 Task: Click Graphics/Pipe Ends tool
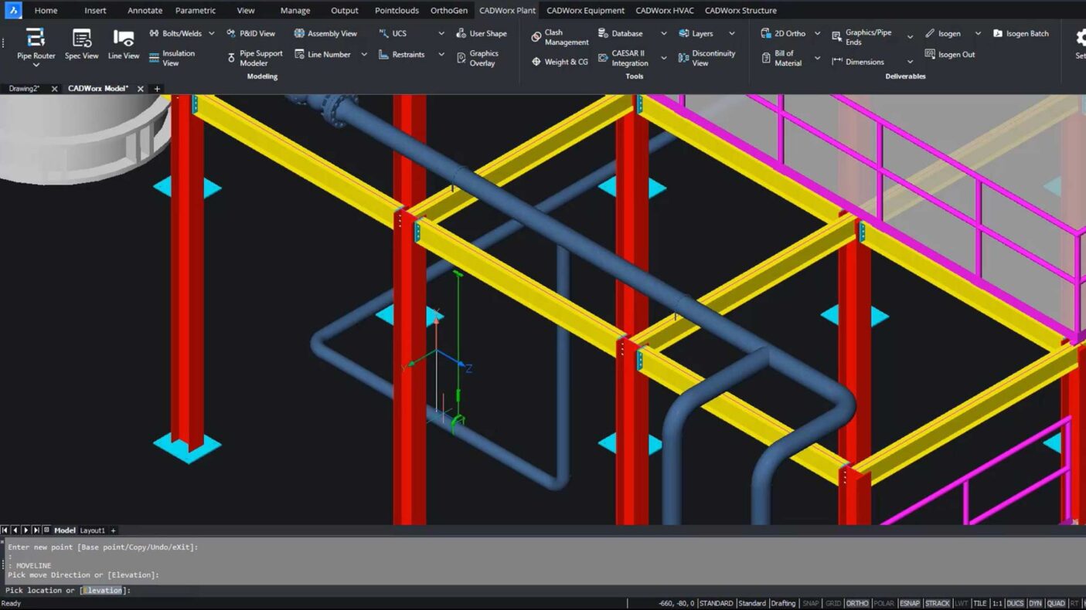point(861,37)
